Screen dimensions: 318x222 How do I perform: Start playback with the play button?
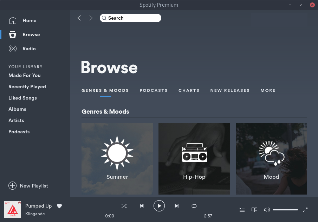(x=159, y=206)
